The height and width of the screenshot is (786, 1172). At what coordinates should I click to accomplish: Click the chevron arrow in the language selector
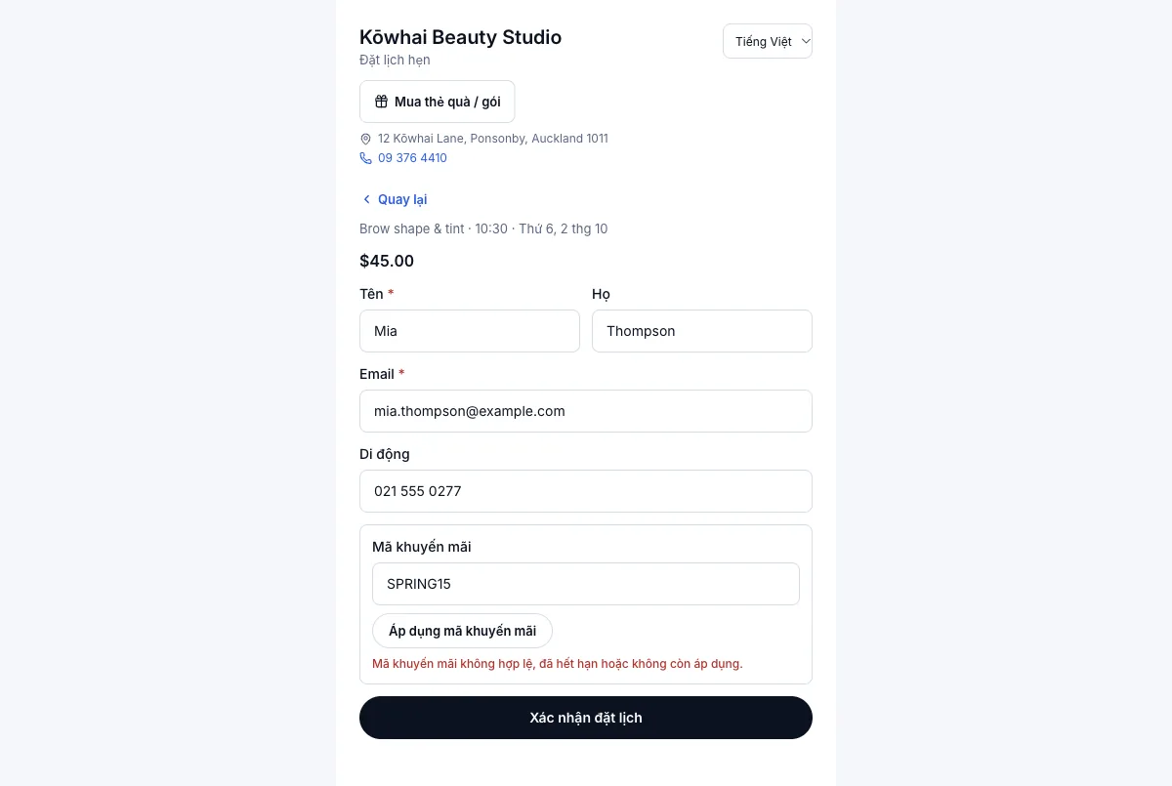[805, 41]
